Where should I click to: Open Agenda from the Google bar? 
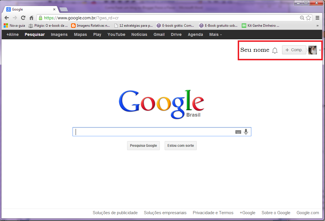click(x=195, y=34)
